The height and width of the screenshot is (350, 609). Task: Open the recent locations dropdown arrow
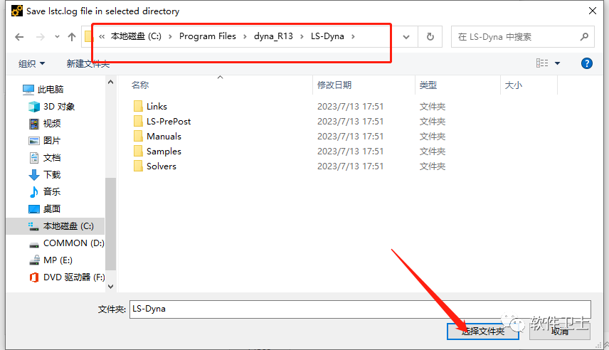[57, 37]
